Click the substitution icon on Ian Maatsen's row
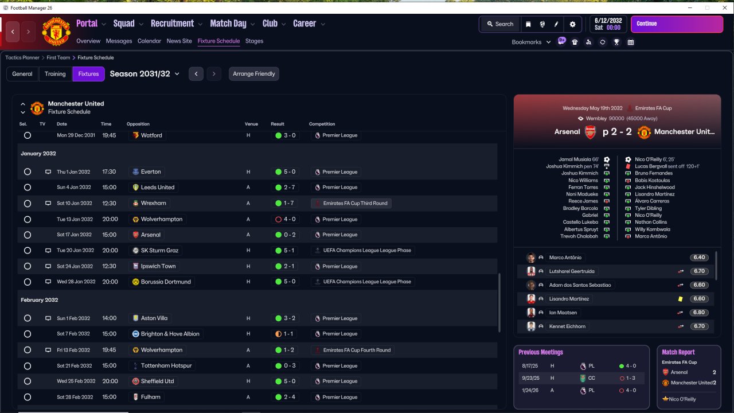 click(681, 313)
